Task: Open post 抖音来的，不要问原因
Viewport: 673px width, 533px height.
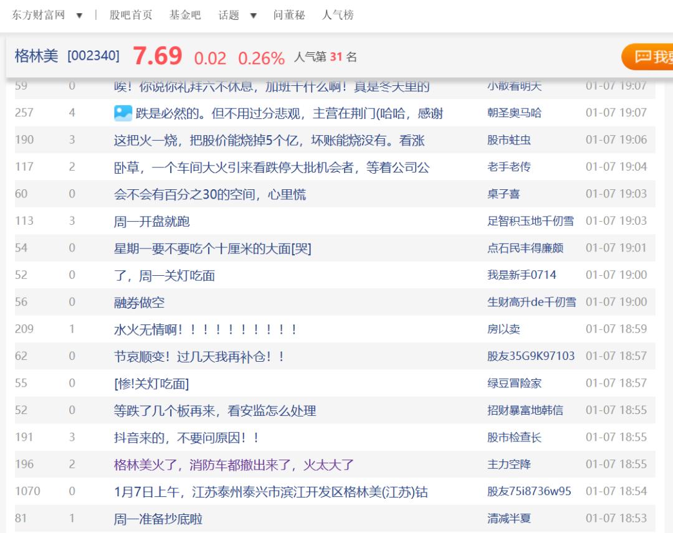Action: 186,438
